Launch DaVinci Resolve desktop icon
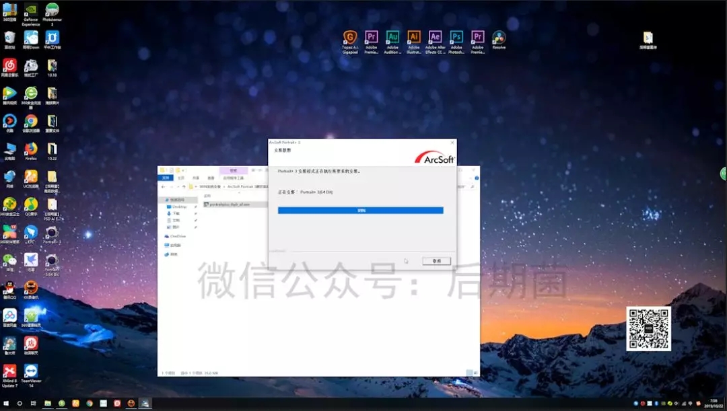 [x=499, y=38]
